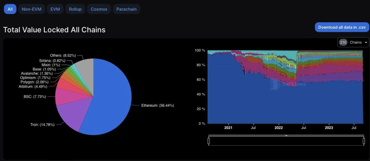
Task: Click the left handle of time range slider
Action: pyautogui.click(x=209, y=141)
